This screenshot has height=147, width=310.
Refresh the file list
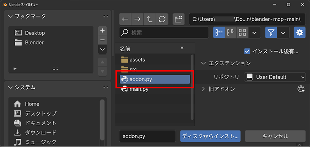[162, 19]
